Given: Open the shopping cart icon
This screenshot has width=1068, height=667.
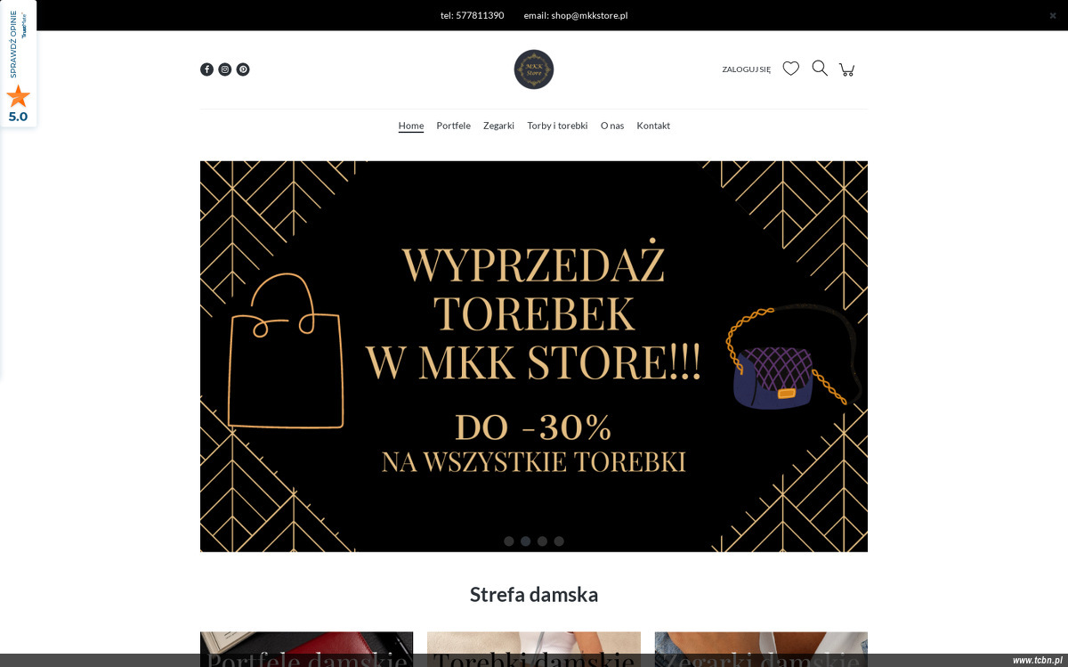Looking at the screenshot, I should [x=847, y=69].
